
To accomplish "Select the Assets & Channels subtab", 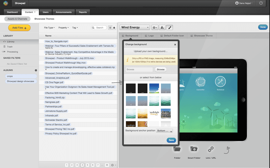I will tap(17, 19).
